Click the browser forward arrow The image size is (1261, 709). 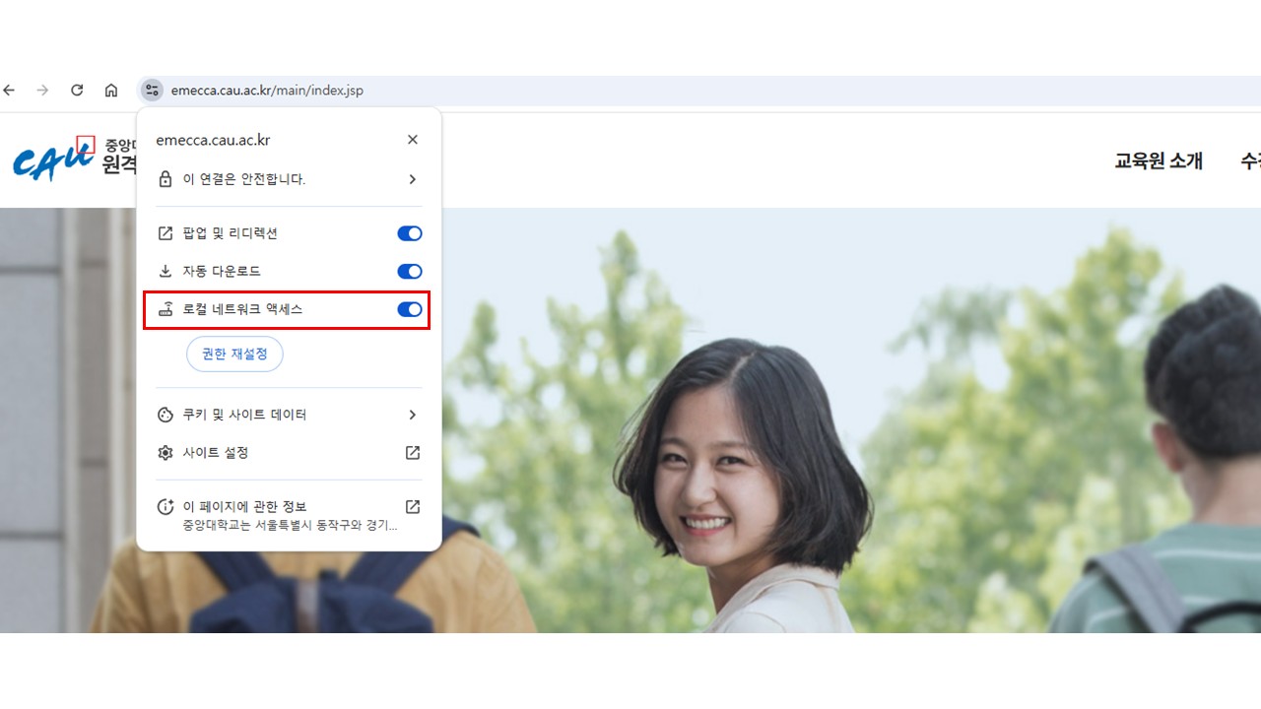click(42, 91)
